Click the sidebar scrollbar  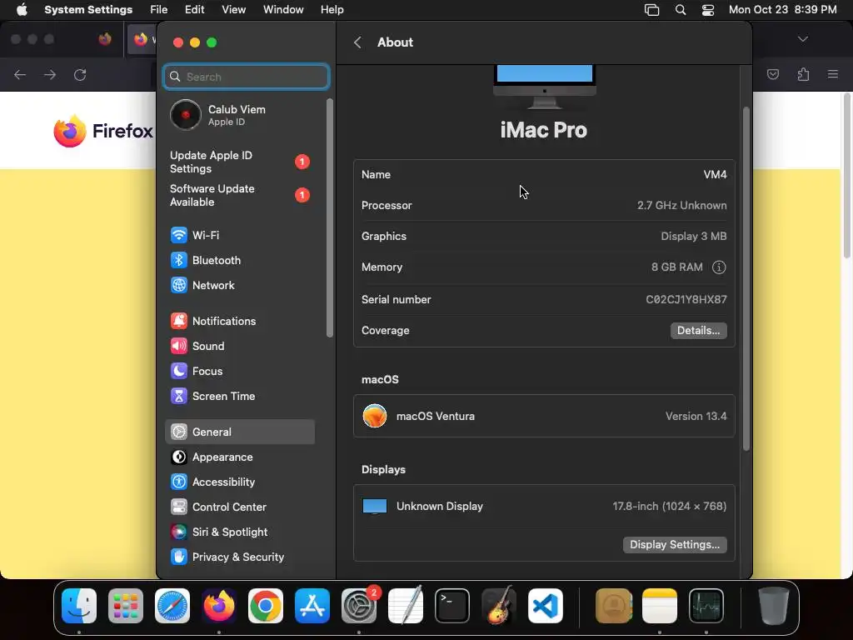tap(329, 217)
